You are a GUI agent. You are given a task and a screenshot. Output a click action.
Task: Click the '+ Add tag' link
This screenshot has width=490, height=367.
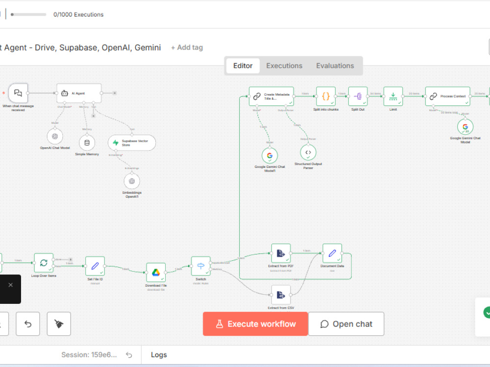coord(187,47)
